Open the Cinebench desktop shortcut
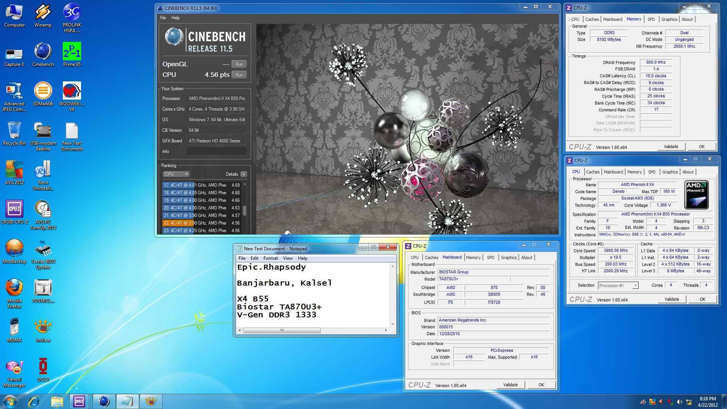 pyautogui.click(x=43, y=55)
